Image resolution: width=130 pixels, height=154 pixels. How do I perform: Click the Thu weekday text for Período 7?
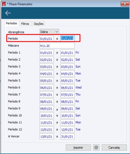(78, 95)
